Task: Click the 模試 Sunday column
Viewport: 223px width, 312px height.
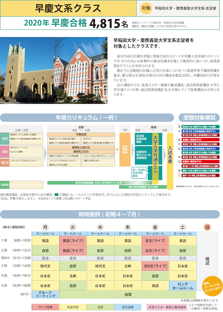Action: pos(207,261)
